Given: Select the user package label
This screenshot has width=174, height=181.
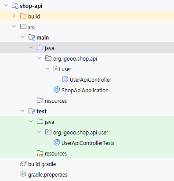Looking at the screenshot, I should [66, 69].
